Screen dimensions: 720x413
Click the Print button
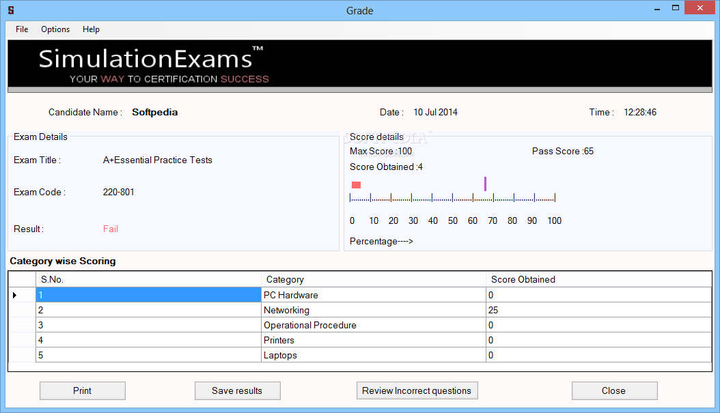[82, 390]
